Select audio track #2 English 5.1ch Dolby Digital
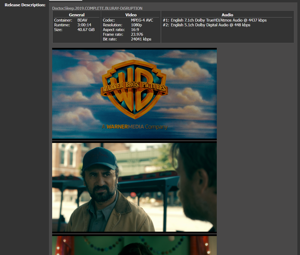Viewport: 300px width, 255px height. tap(206, 25)
